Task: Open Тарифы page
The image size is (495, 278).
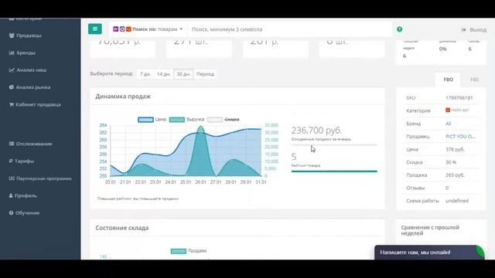Action: (24, 161)
